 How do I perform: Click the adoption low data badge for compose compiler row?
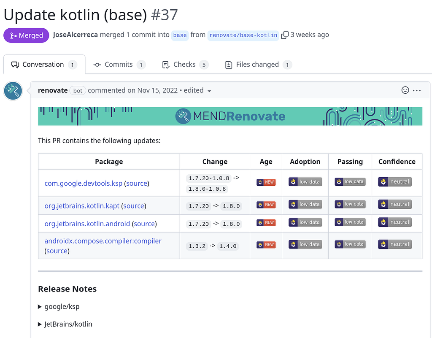(305, 244)
